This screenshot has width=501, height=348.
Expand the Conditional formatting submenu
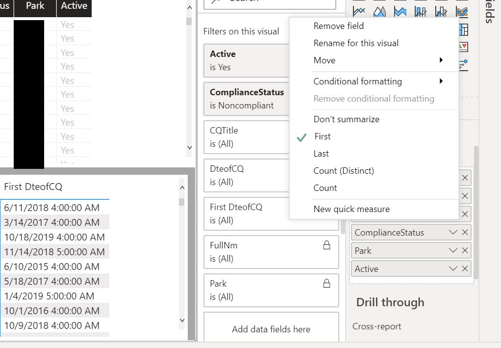(374, 81)
